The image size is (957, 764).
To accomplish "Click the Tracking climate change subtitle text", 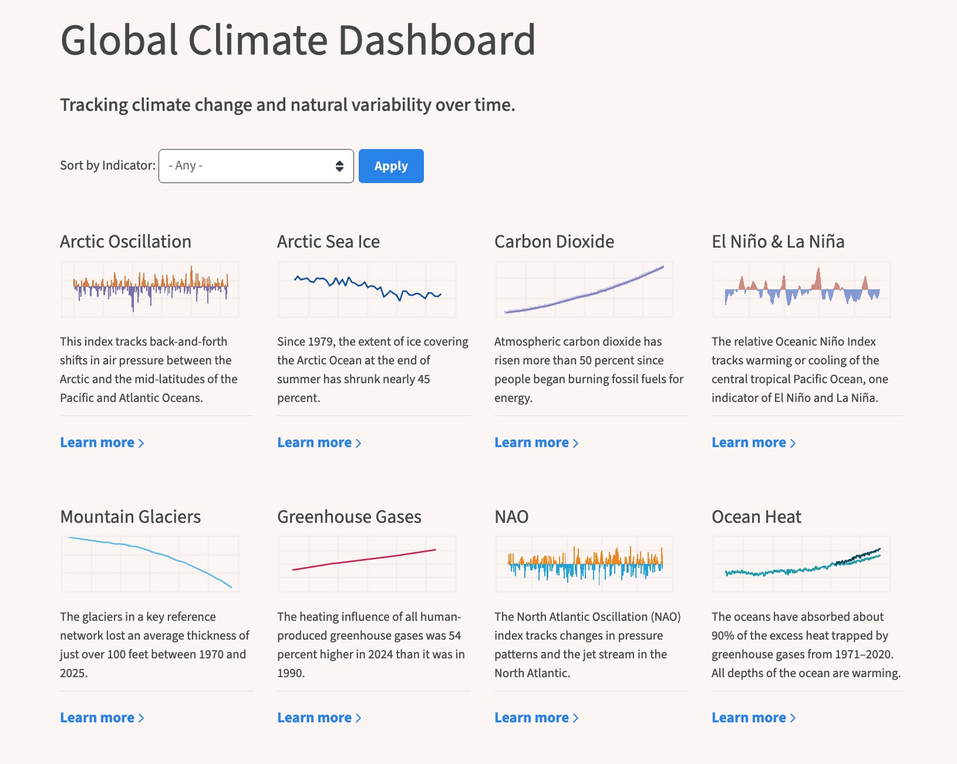I will pos(288,105).
